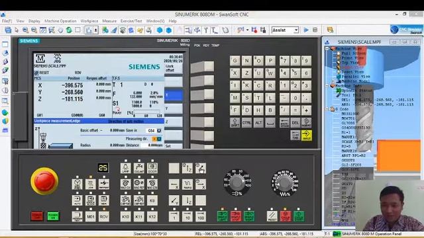Click the K10 user key

(x=125, y=216)
